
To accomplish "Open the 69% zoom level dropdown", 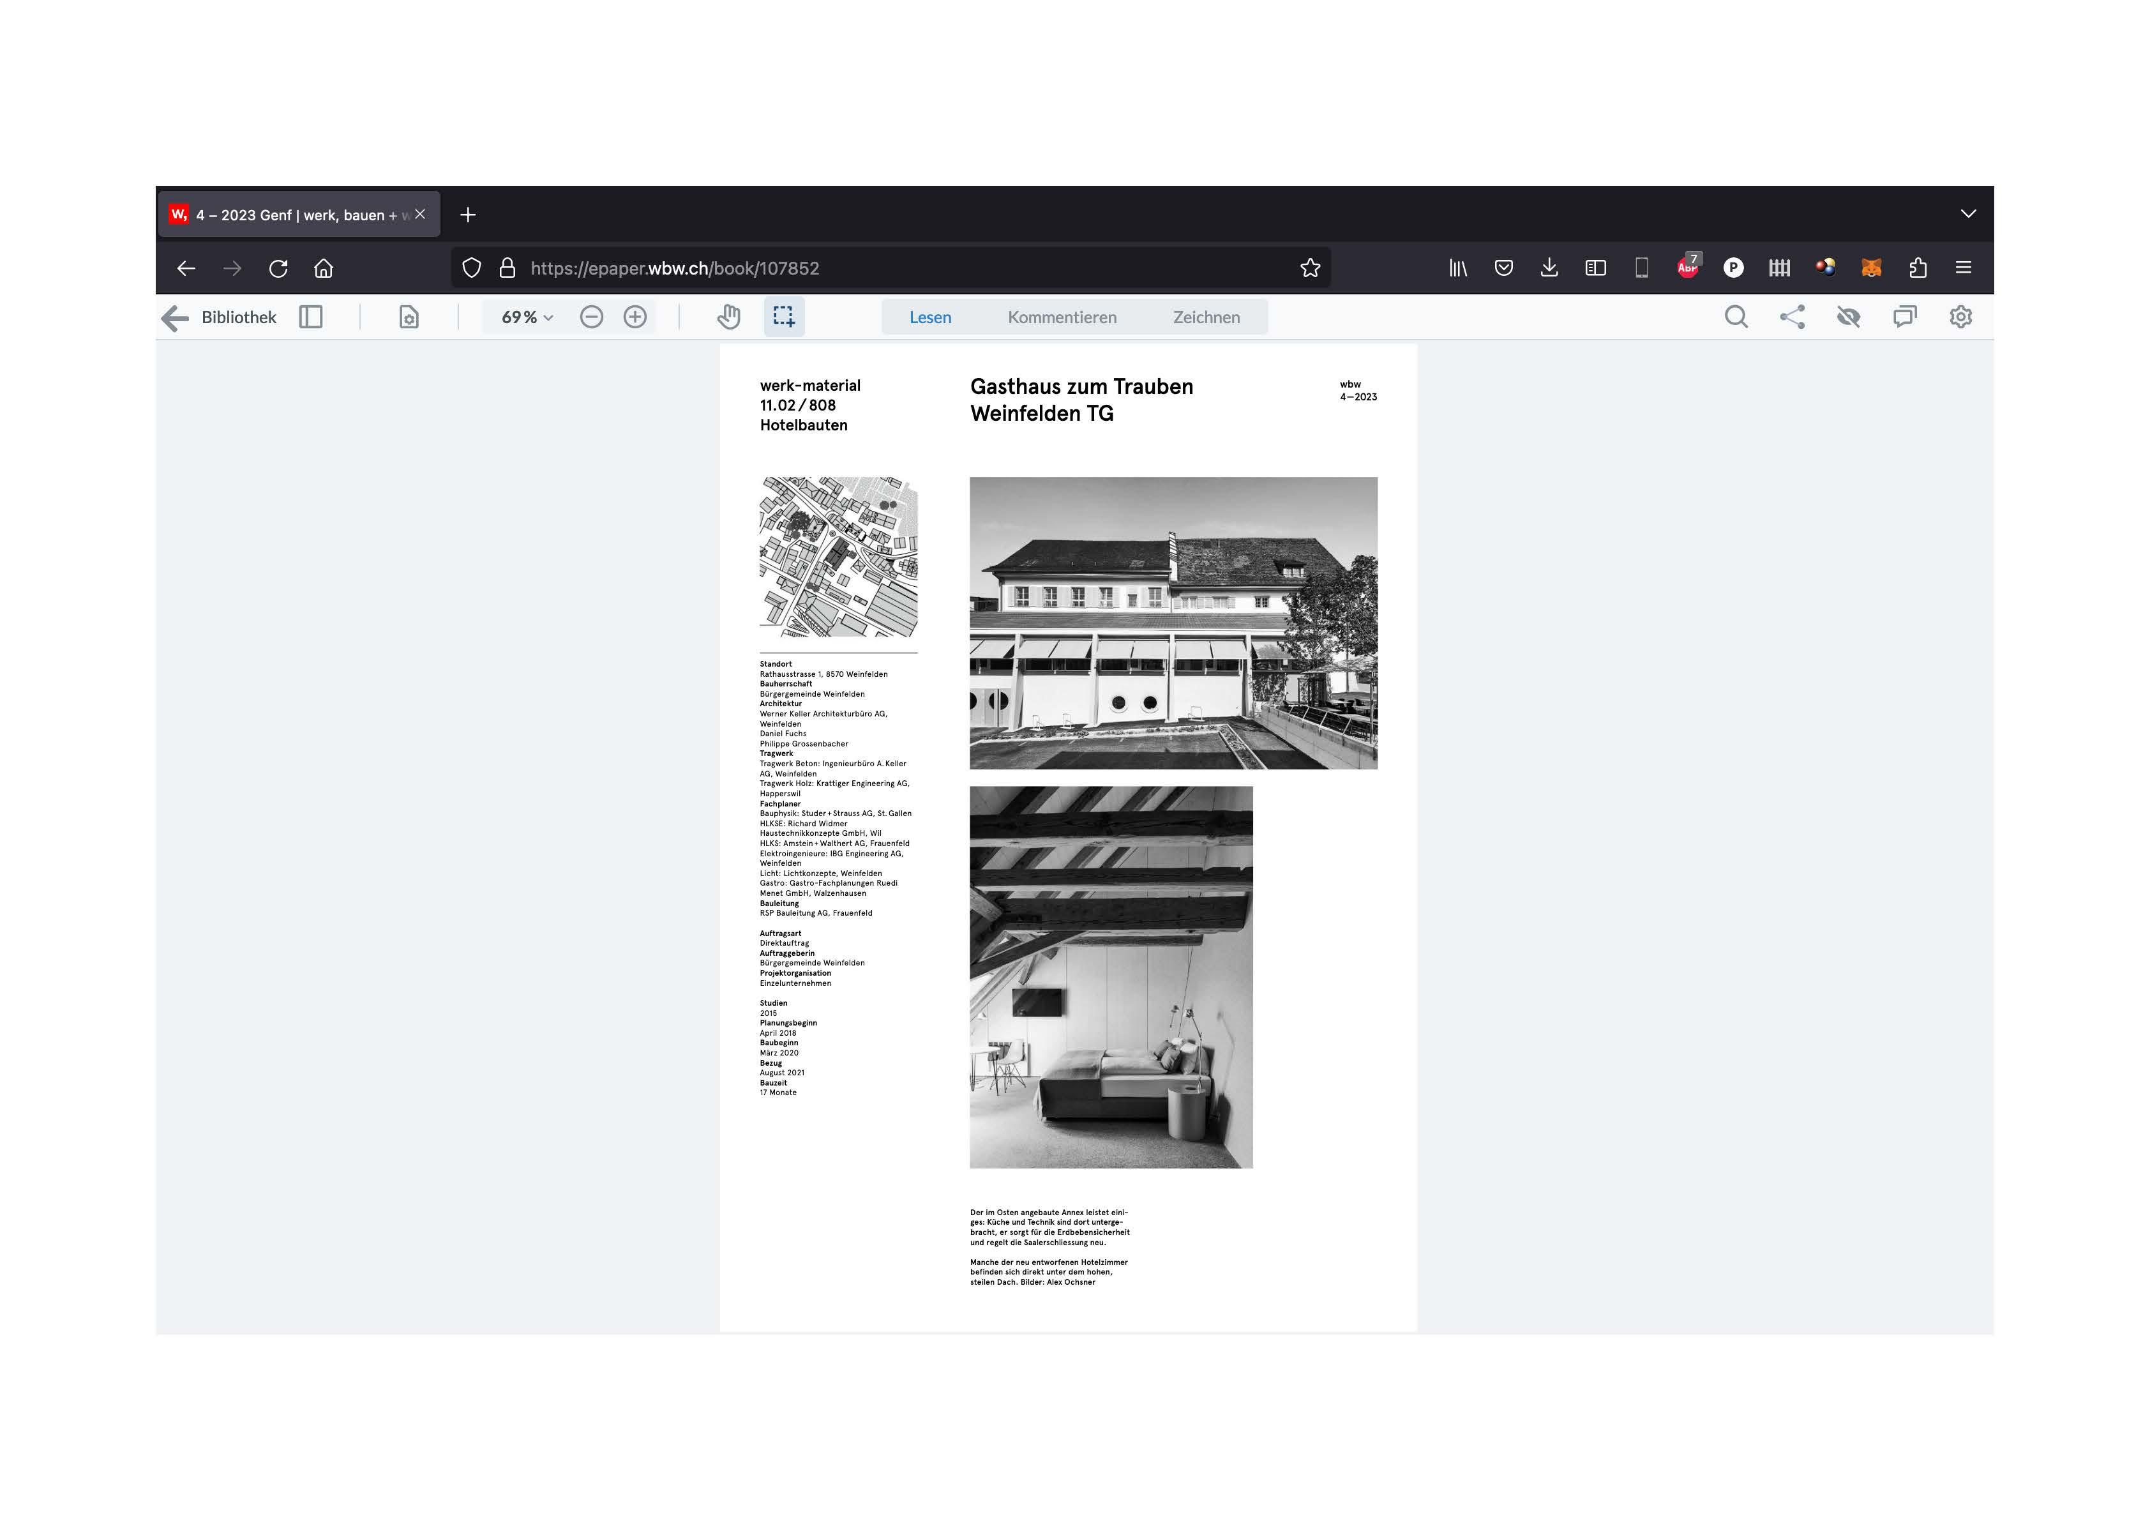I will click(526, 317).
